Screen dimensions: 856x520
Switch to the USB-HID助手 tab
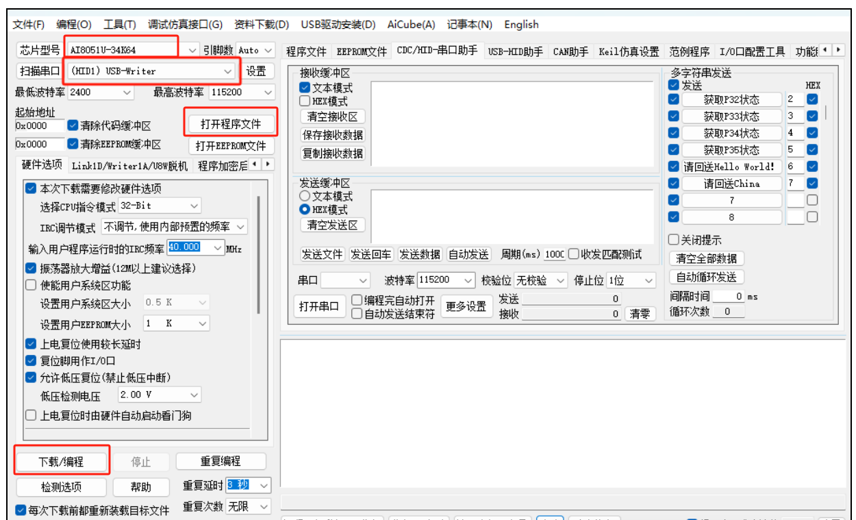[x=515, y=51]
